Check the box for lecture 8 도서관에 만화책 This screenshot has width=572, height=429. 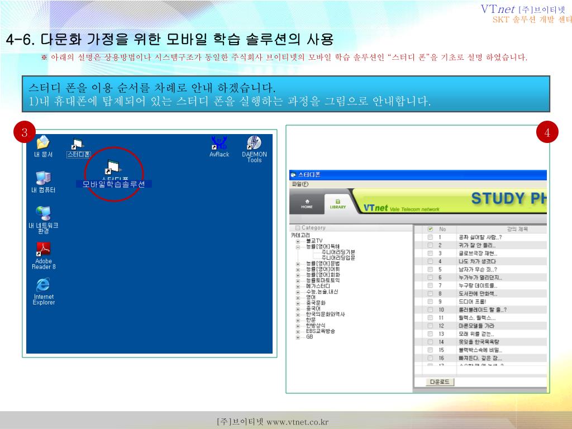[430, 293]
